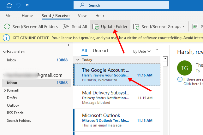This screenshot has width=203, height=135.
Task: Click the Send All button
Action: click(x=75, y=27)
